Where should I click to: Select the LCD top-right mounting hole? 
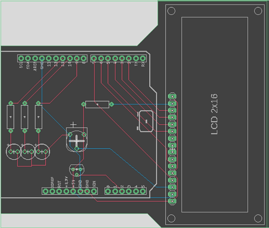(x=258, y=11)
